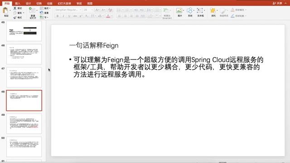290x163 pixels.
Task: Switch to the Home (开始) ribbon tab
Action: (7, 3)
